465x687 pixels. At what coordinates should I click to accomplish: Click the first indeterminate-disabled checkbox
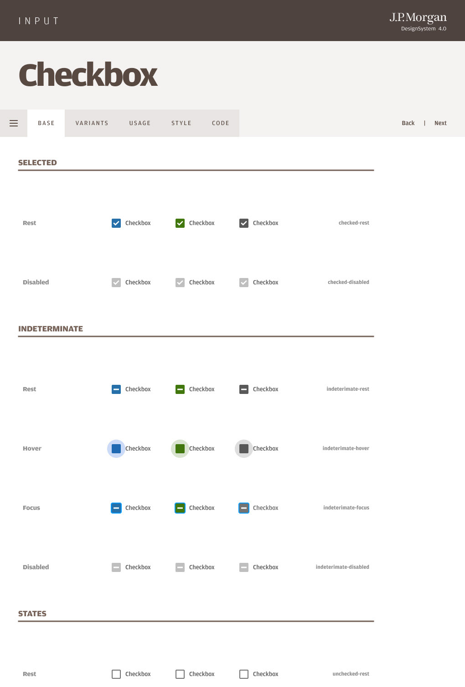(x=116, y=567)
